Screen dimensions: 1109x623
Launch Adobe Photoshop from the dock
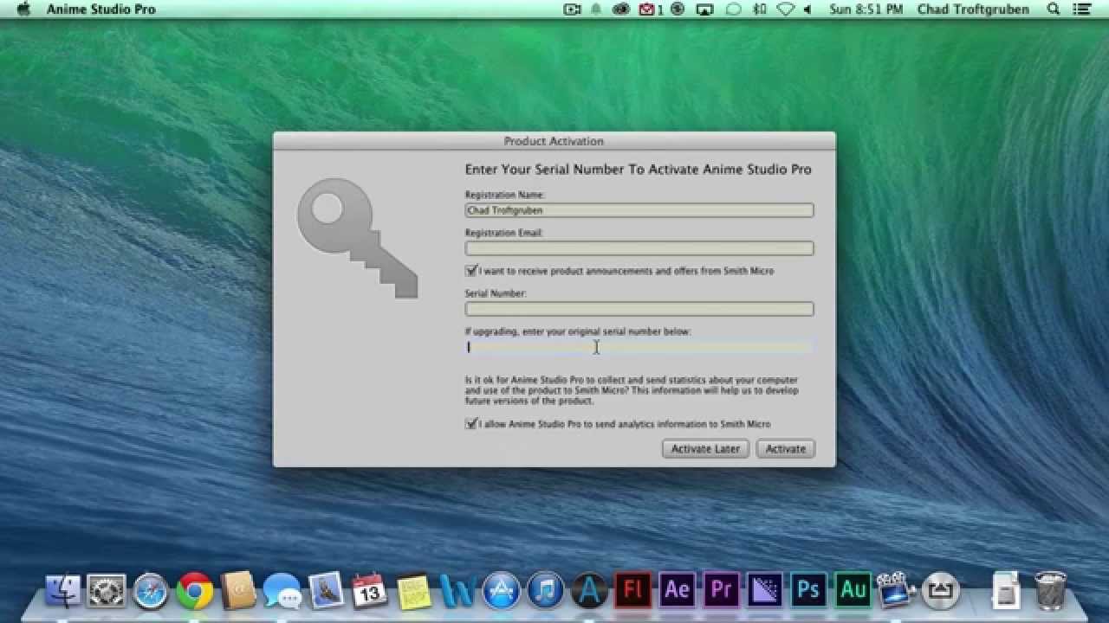[809, 590]
